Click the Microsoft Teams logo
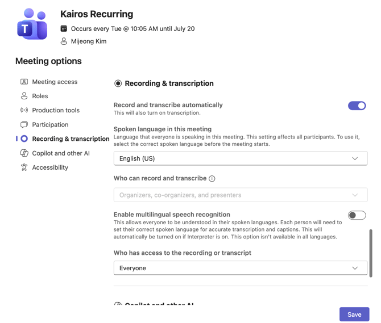The image size is (381, 323). click(x=32, y=24)
